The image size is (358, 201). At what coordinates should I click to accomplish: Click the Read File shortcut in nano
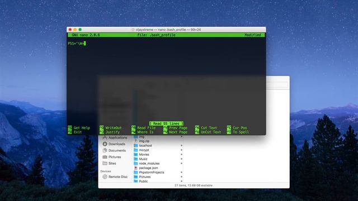(x=144, y=128)
